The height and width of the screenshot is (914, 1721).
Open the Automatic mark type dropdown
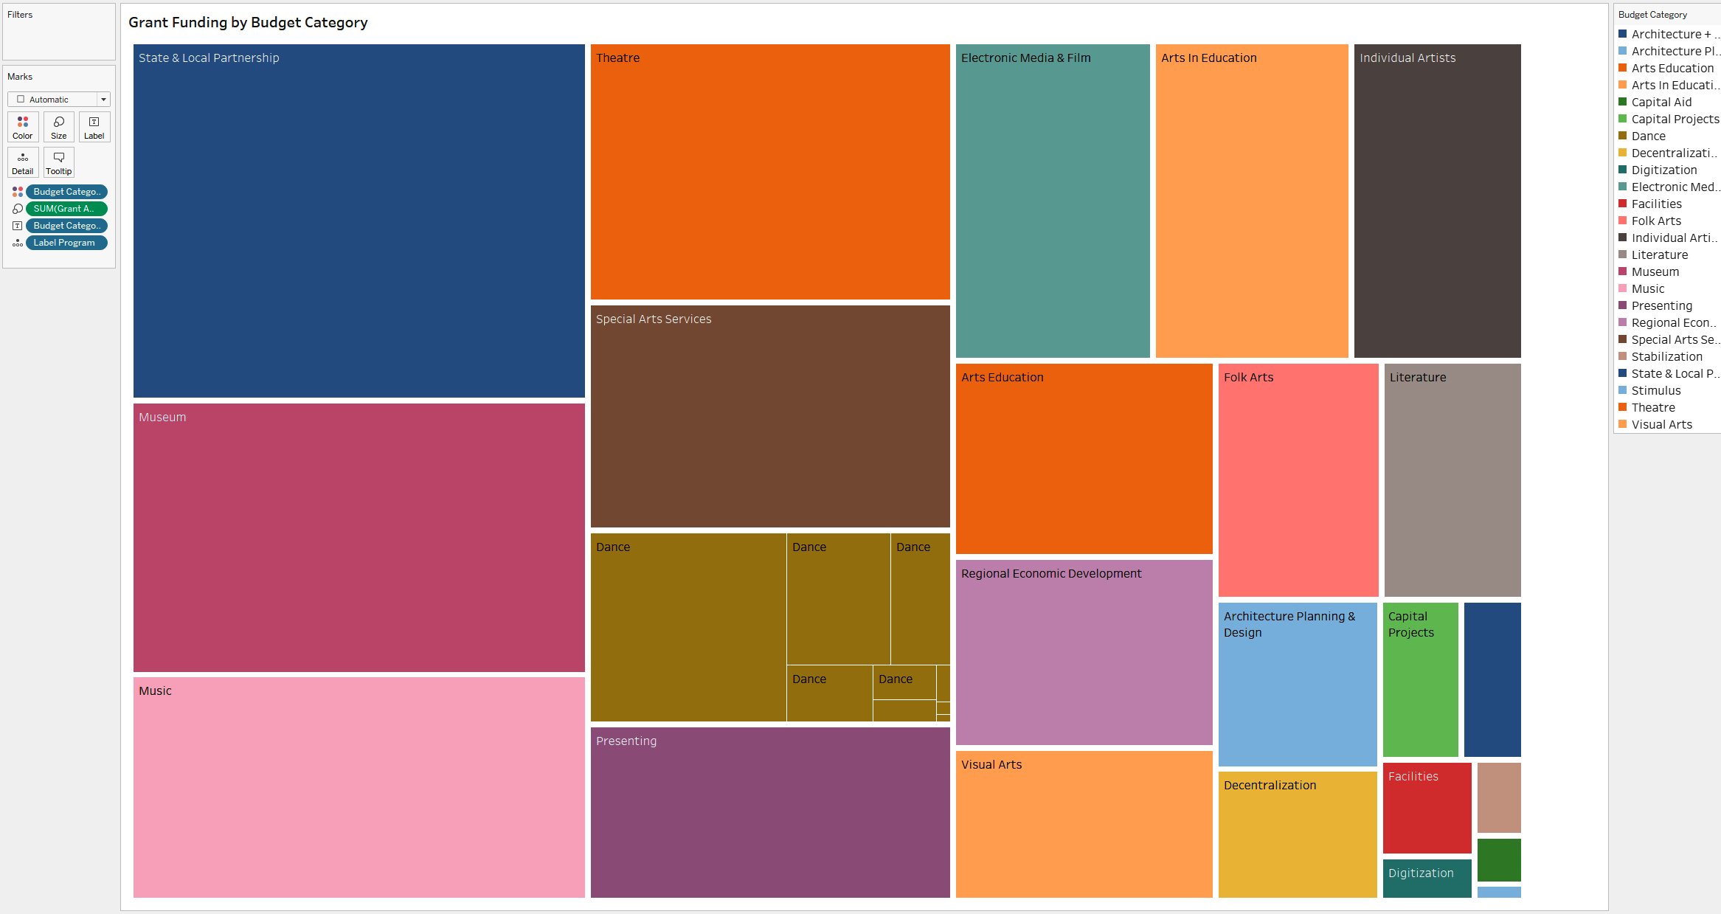[59, 100]
